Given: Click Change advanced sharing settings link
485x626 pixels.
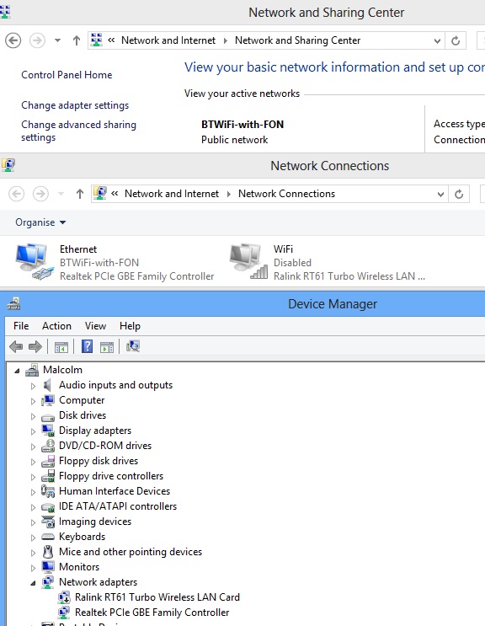Looking at the screenshot, I should pyautogui.click(x=78, y=131).
